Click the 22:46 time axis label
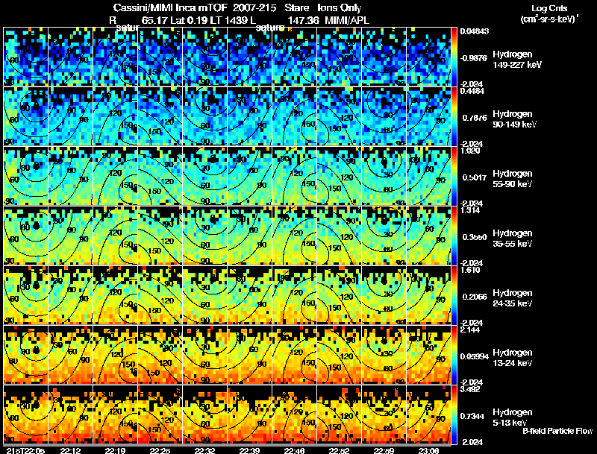The width and height of the screenshot is (597, 454). click(294, 450)
